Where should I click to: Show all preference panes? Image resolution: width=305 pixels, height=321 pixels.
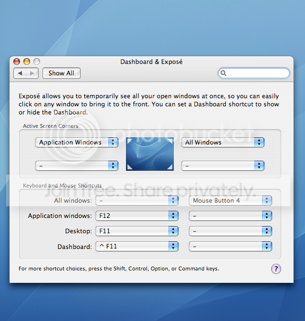click(62, 73)
